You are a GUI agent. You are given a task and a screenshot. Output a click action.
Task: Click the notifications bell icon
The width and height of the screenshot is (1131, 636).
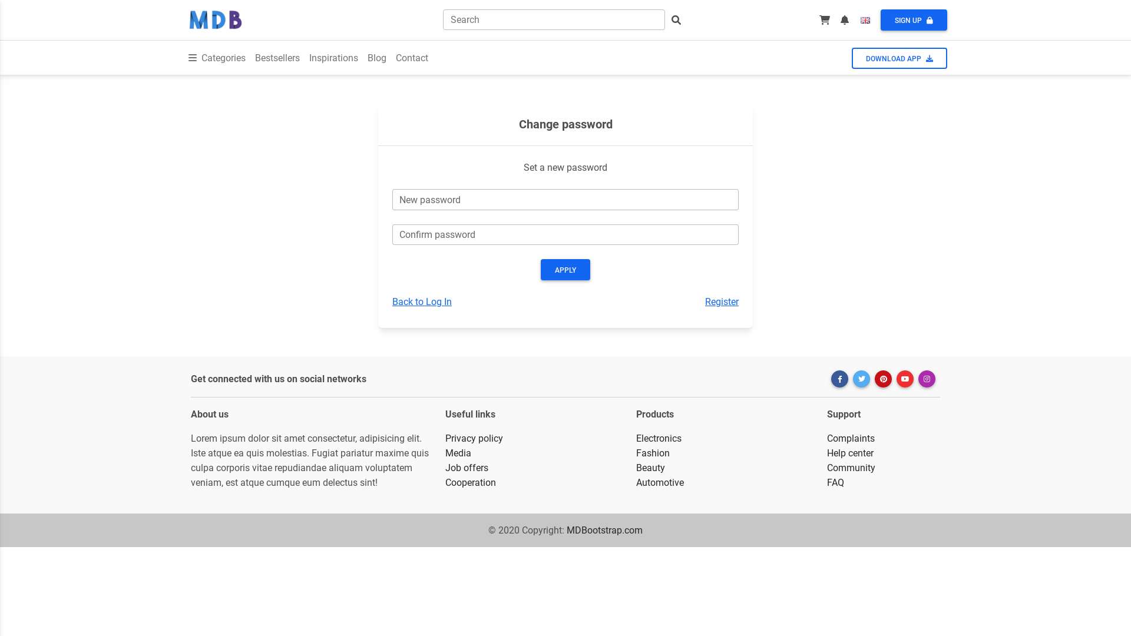tap(844, 19)
